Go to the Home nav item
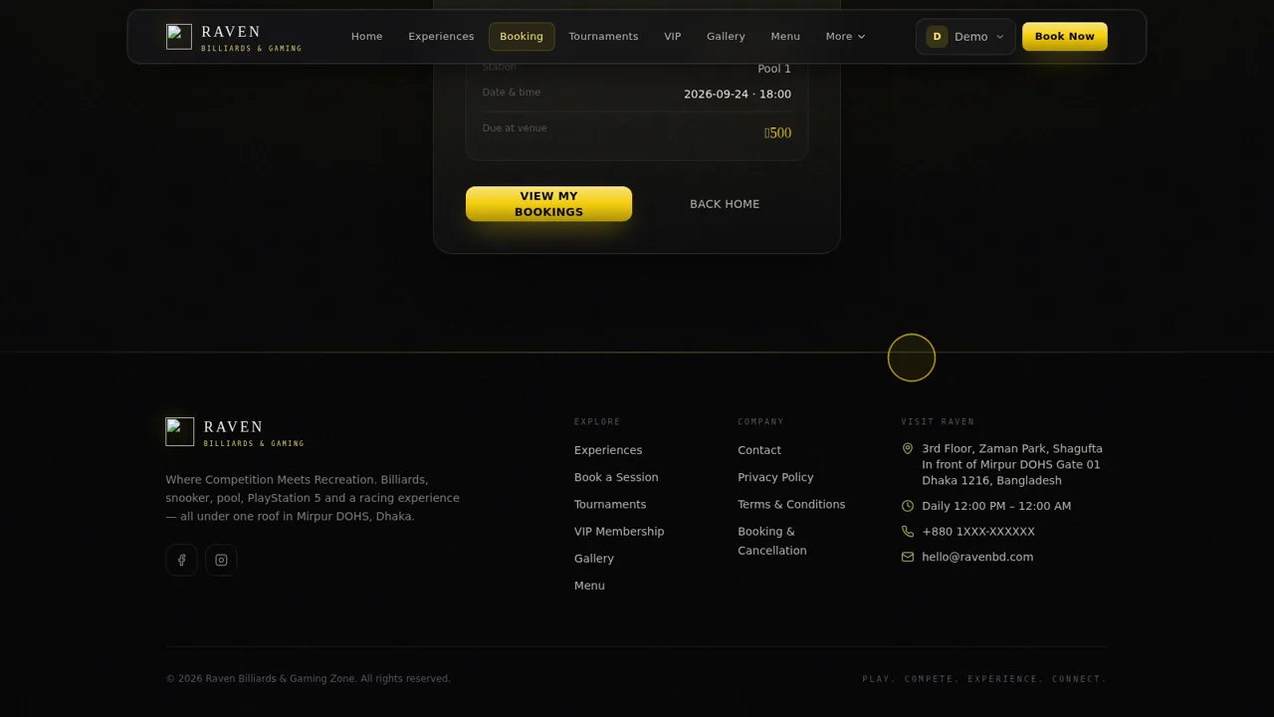Image resolution: width=1274 pixels, height=717 pixels. coord(366,37)
